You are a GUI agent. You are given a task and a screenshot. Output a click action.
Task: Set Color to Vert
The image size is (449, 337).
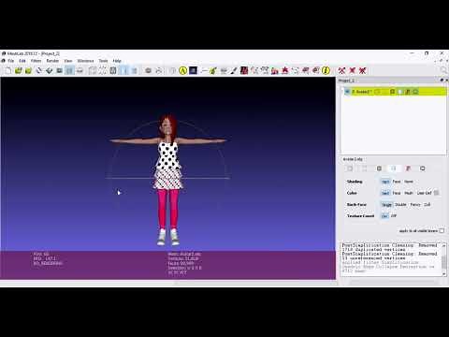385,193
